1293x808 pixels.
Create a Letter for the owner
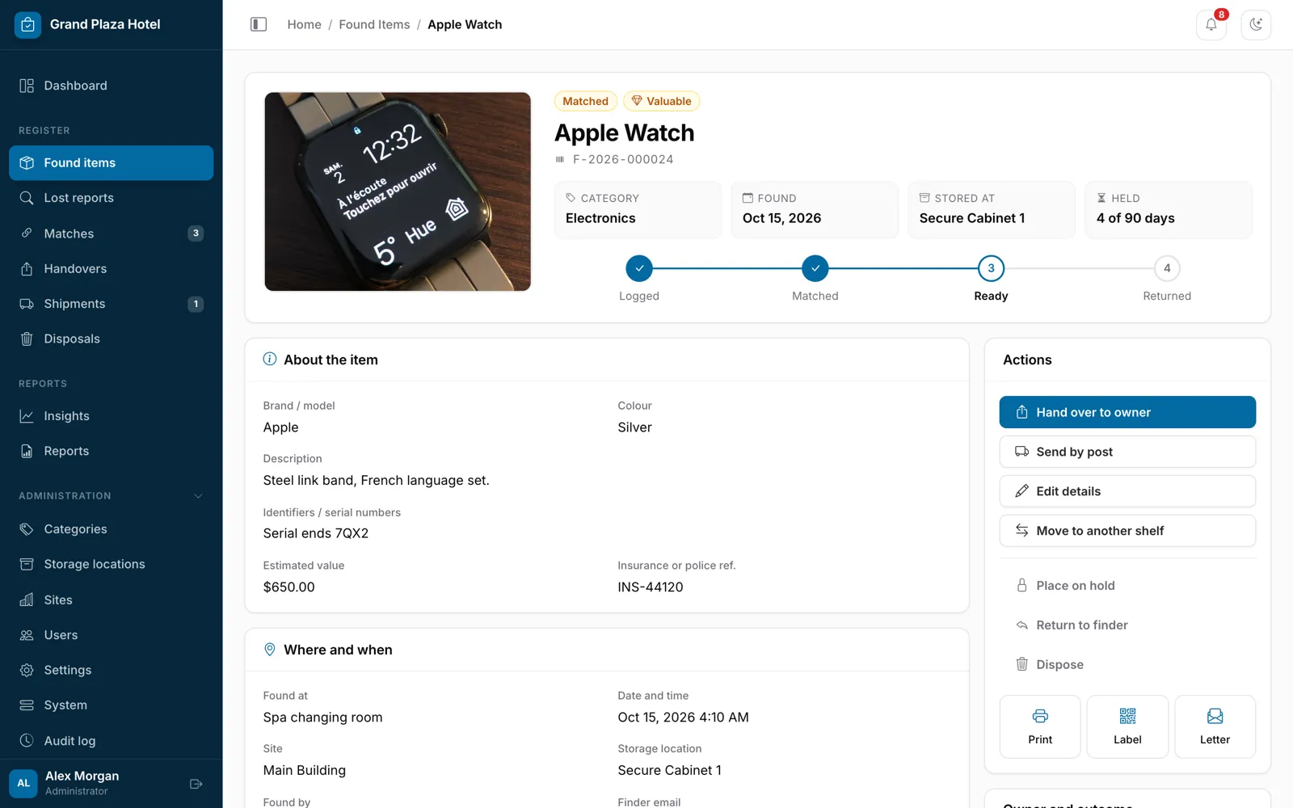pyautogui.click(x=1215, y=726)
